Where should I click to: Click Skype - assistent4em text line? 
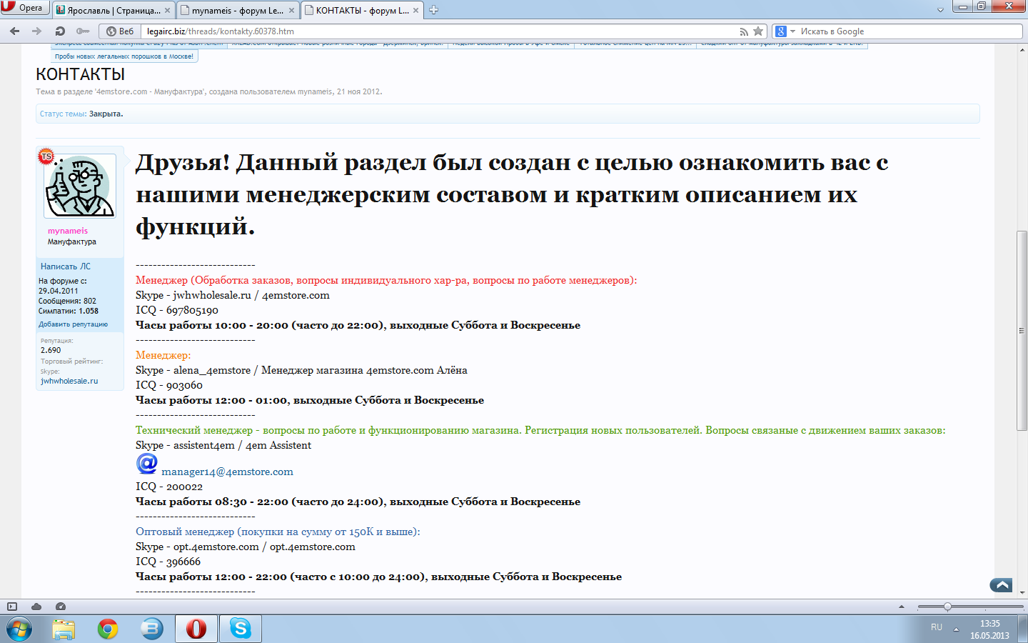pos(223,445)
